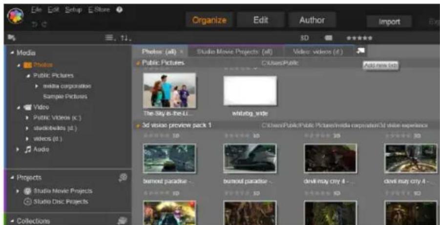Open the E-Store menu
Screen dimensions: 440x225
coord(100,10)
